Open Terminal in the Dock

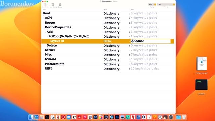coord(47,117)
